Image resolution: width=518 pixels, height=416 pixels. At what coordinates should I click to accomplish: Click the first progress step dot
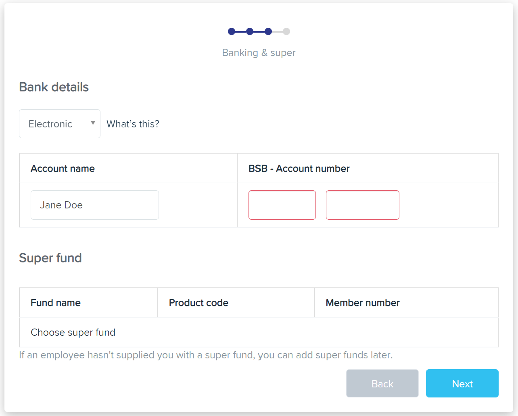click(x=232, y=31)
